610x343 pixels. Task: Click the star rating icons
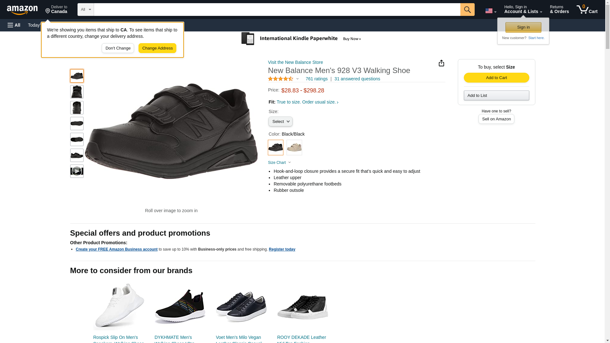[281, 79]
